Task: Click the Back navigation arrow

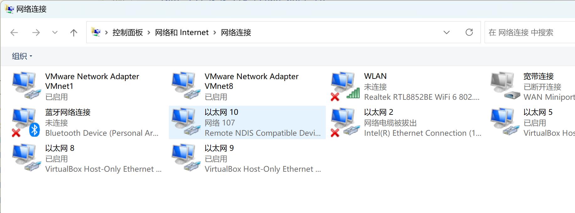Action: 14,32
